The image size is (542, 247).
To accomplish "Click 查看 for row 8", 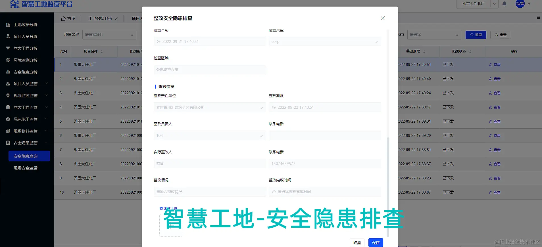I will [495, 164].
